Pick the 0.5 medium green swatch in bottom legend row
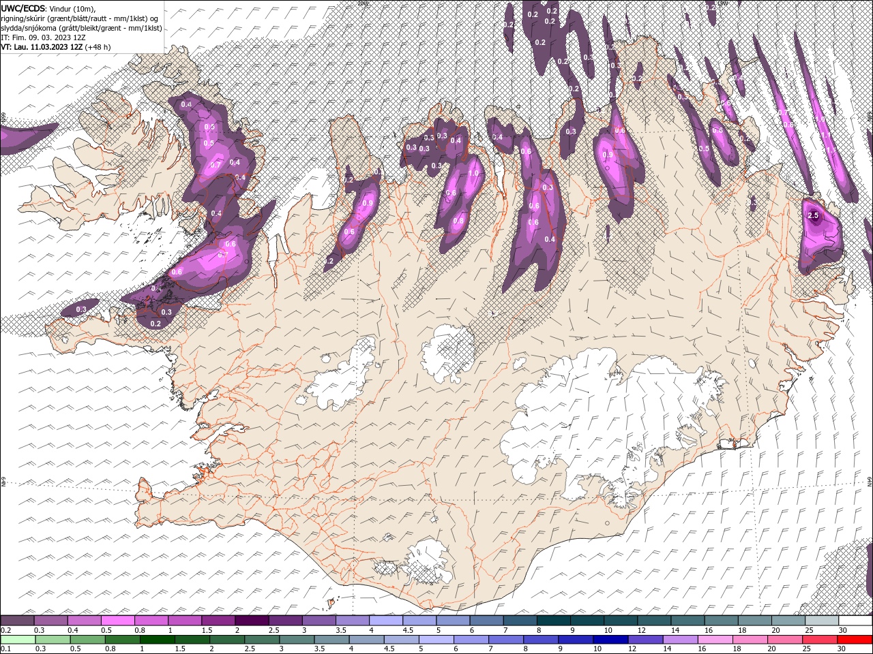873x654 pixels. pos(88,640)
